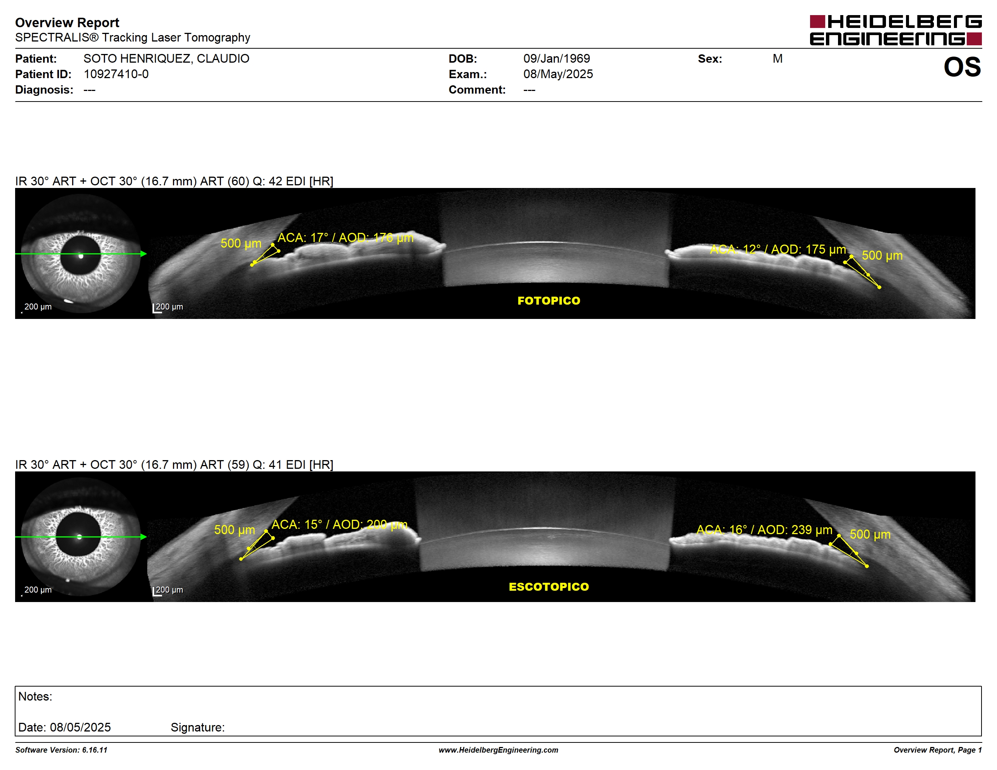
Task: Click ACA: 15° / AOD: 200 µm annotation
Action: 339,525
